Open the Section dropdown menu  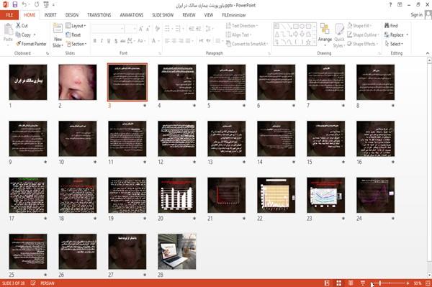click(76, 44)
